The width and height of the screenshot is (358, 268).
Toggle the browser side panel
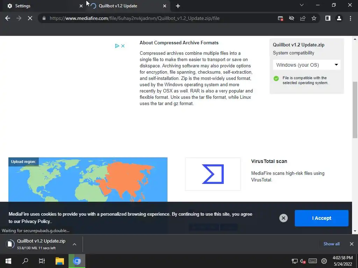pos(328,18)
